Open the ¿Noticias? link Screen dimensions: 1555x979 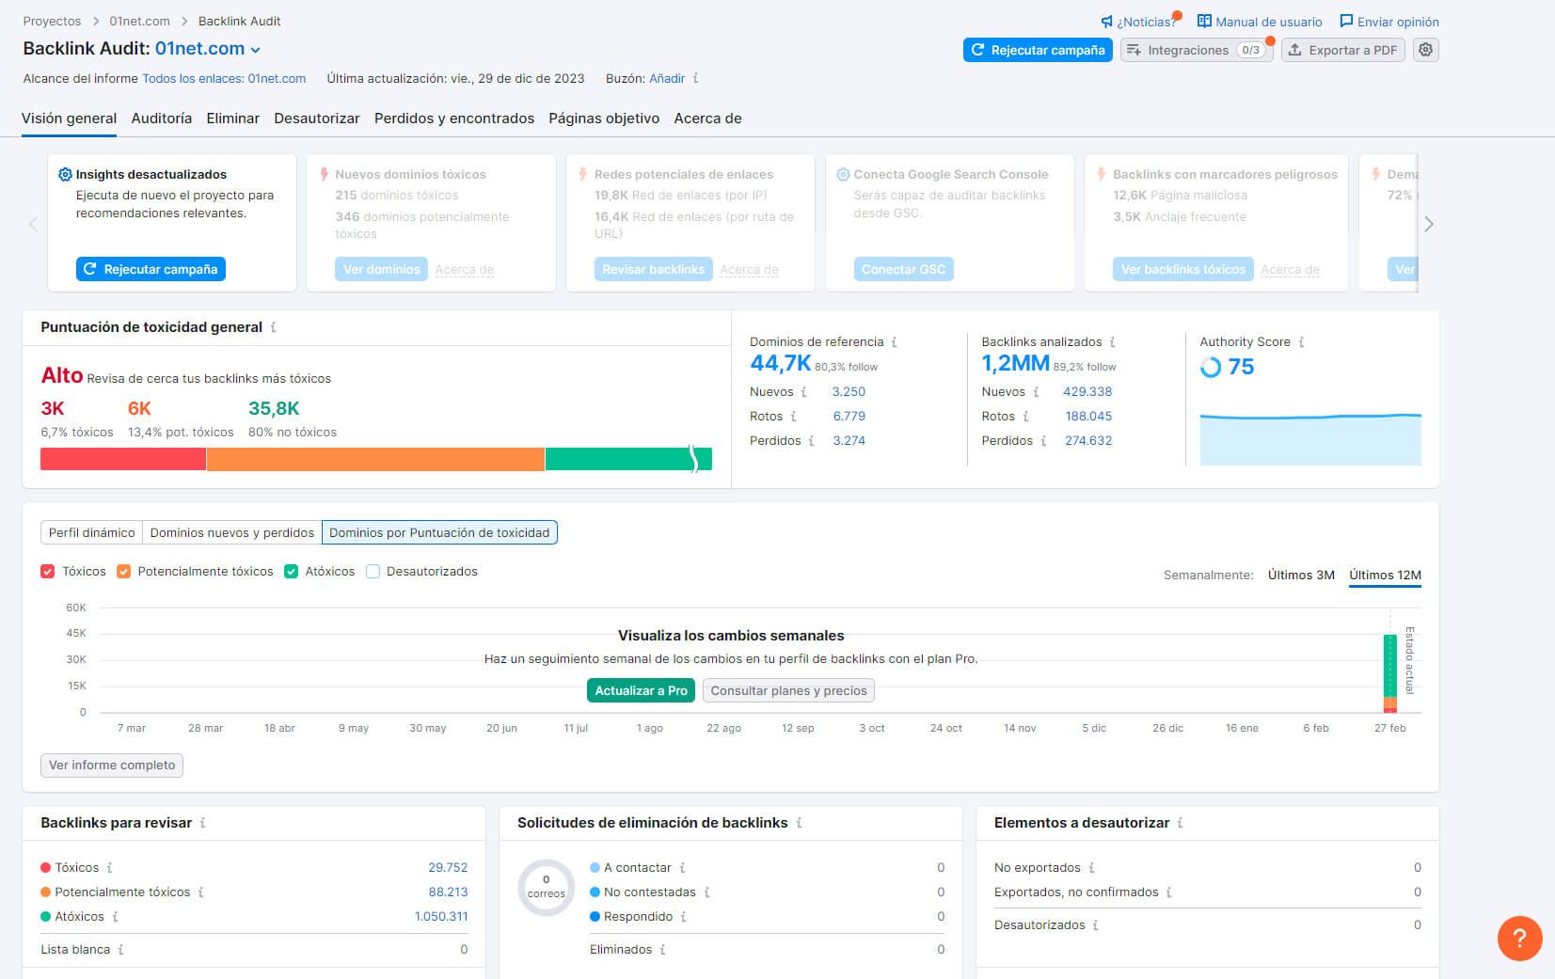pyautogui.click(x=1138, y=22)
